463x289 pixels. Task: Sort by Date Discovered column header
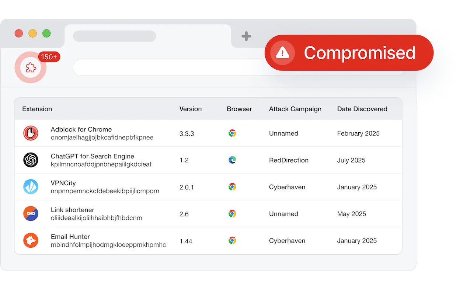362,109
